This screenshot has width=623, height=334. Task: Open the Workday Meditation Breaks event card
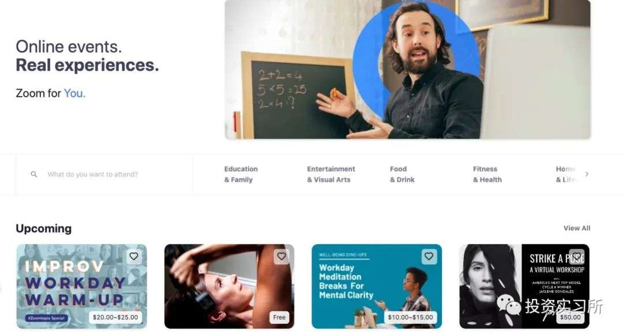click(x=377, y=286)
